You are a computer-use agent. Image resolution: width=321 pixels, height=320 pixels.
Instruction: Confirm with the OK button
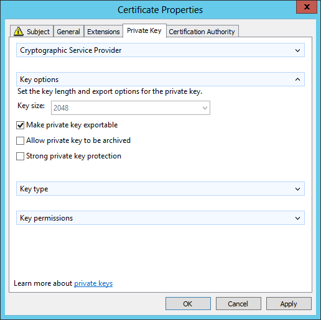(188, 304)
